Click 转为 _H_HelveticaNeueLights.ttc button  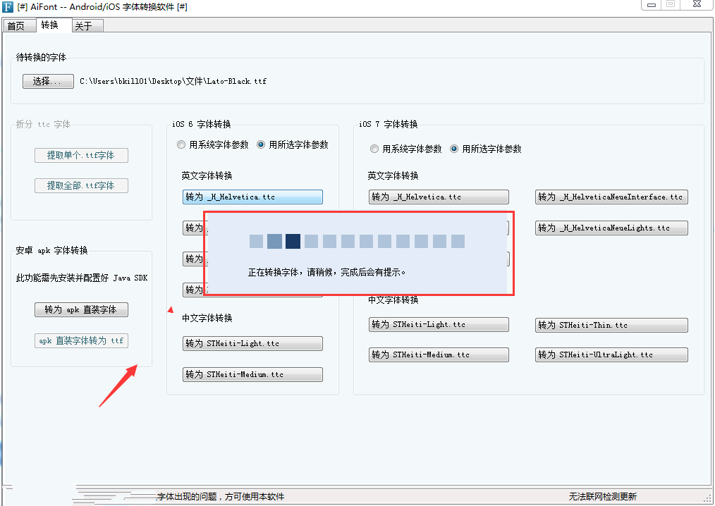pos(611,228)
